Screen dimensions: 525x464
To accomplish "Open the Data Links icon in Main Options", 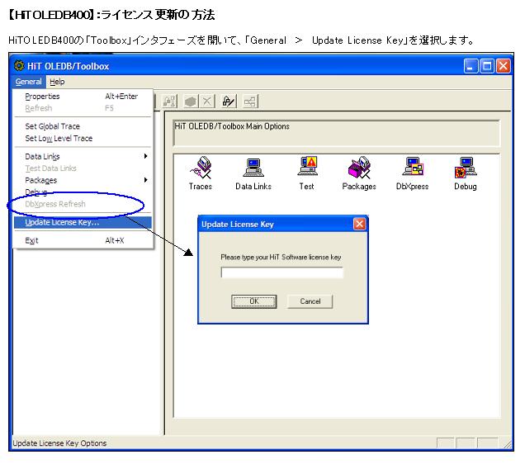I will [x=253, y=173].
